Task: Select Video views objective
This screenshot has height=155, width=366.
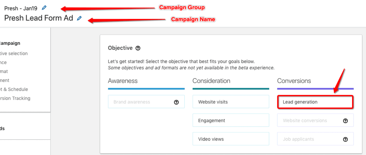Action: [231, 139]
